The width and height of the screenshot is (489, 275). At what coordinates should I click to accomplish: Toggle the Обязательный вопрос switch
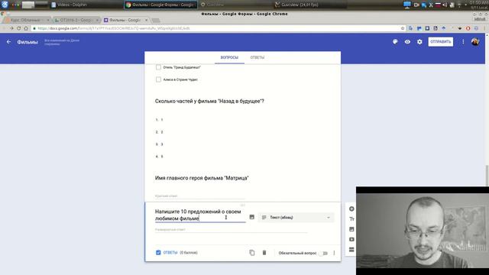coord(324,253)
